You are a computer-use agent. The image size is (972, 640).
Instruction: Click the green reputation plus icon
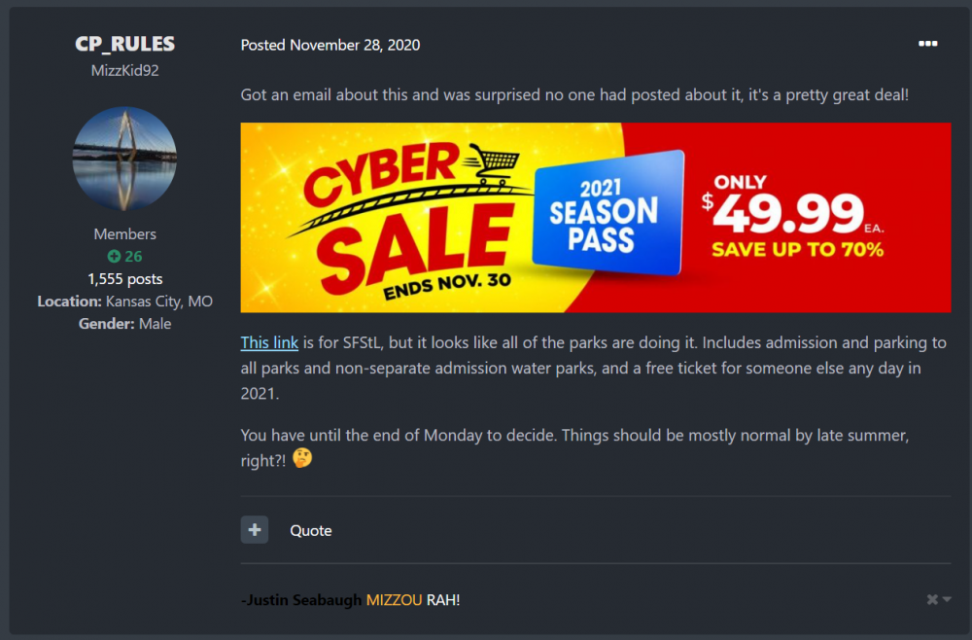(114, 257)
